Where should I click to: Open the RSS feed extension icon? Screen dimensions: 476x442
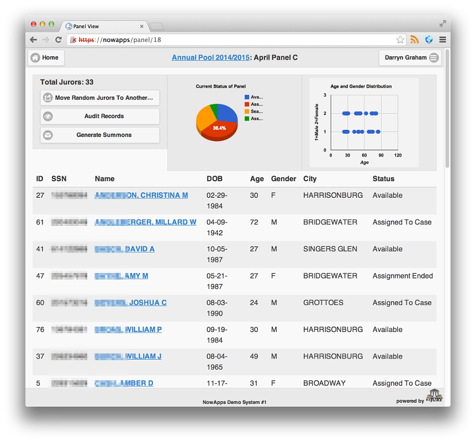point(414,39)
